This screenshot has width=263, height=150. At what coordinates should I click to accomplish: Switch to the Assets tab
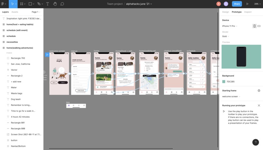tap(15, 12)
